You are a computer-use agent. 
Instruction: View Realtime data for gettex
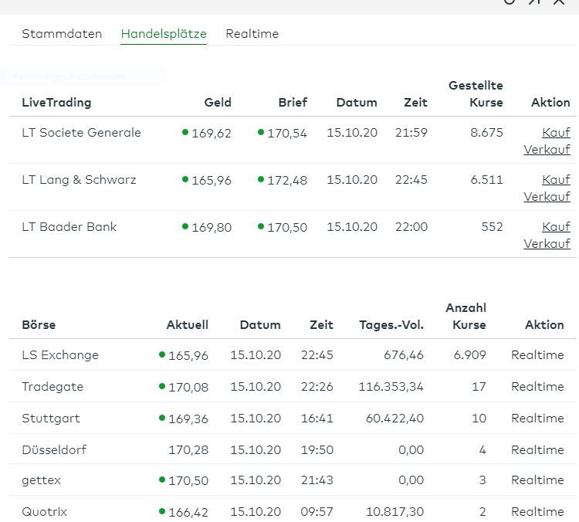pyautogui.click(x=537, y=480)
